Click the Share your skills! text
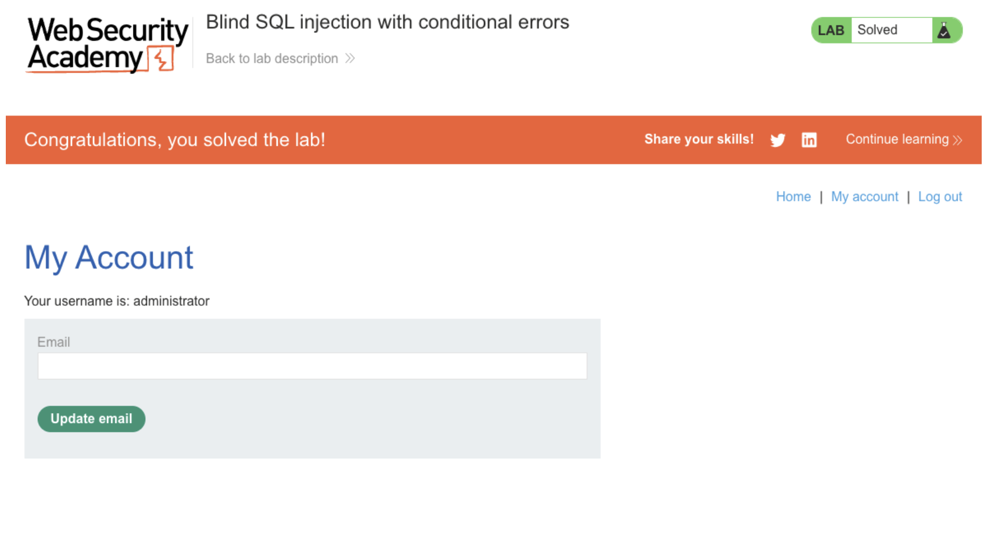Viewport: 991px width, 535px height. (699, 139)
